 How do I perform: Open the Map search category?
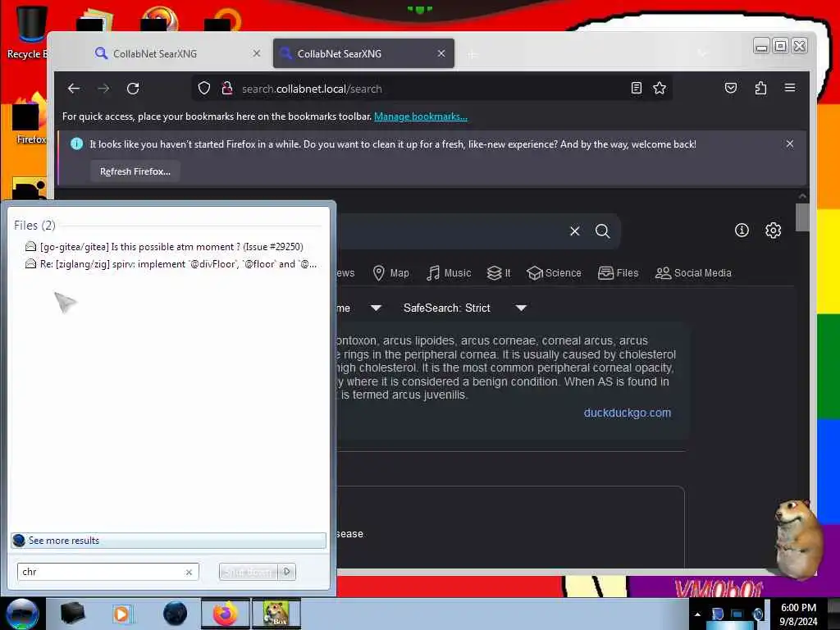coord(391,273)
